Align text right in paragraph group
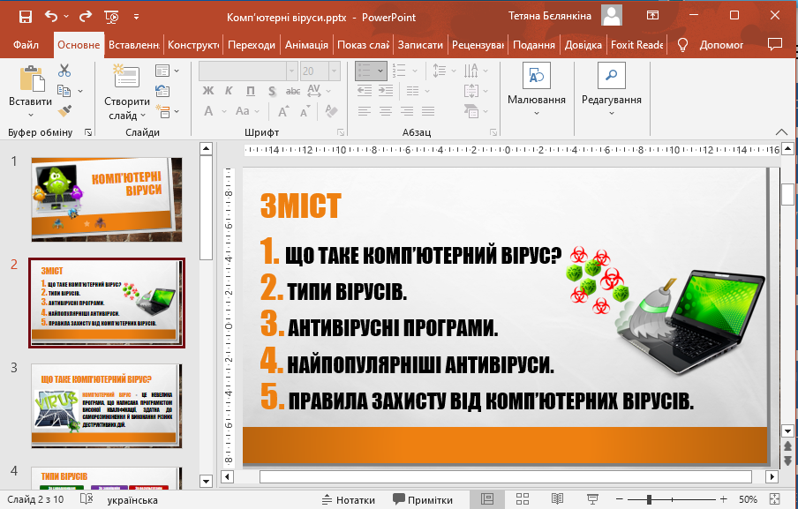The image size is (798, 509). pyautogui.click(x=407, y=111)
